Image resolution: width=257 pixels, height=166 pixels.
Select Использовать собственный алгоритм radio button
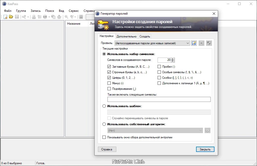(104, 124)
